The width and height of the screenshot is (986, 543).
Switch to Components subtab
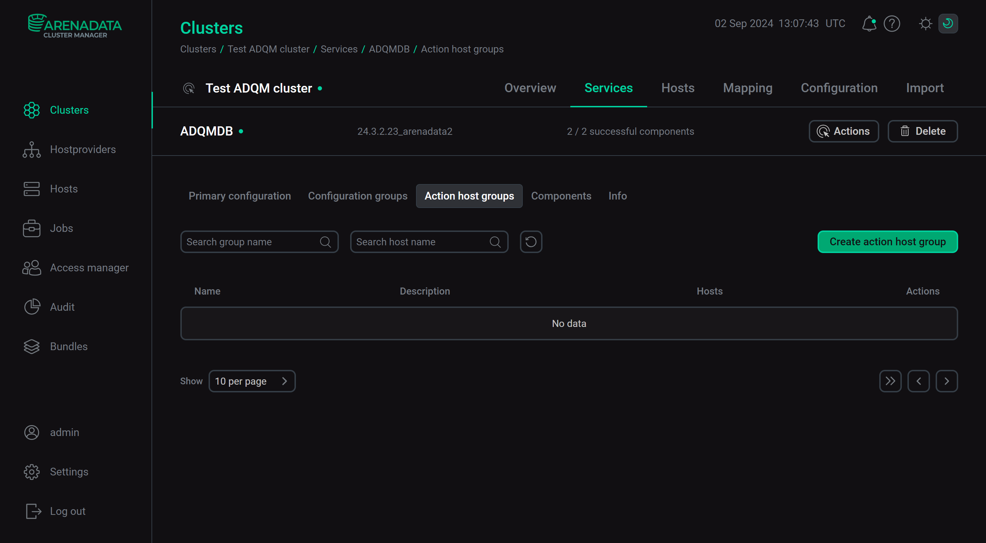561,196
